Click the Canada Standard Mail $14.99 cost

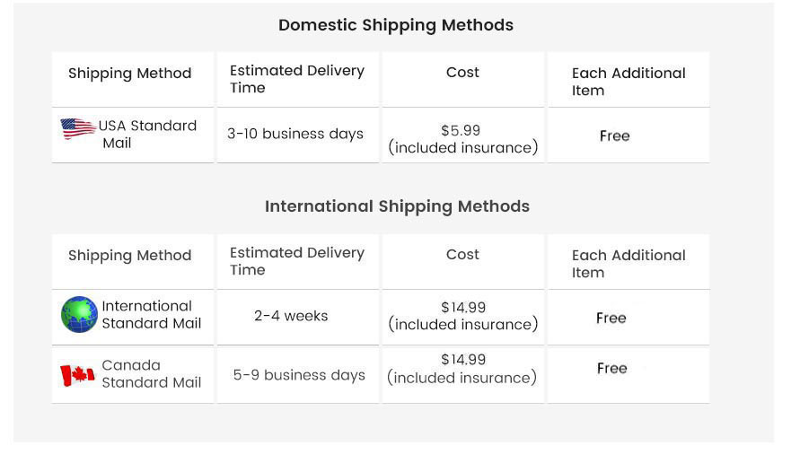tap(462, 369)
